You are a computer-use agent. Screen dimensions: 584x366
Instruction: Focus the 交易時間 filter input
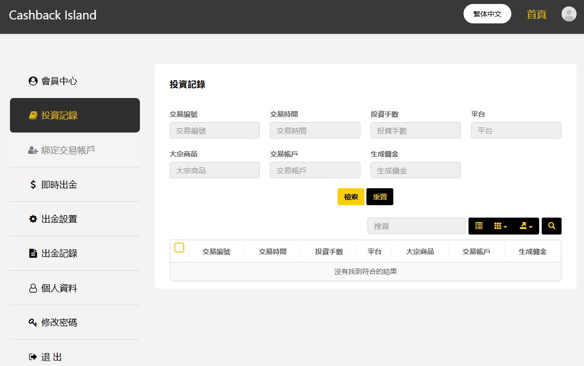point(315,130)
